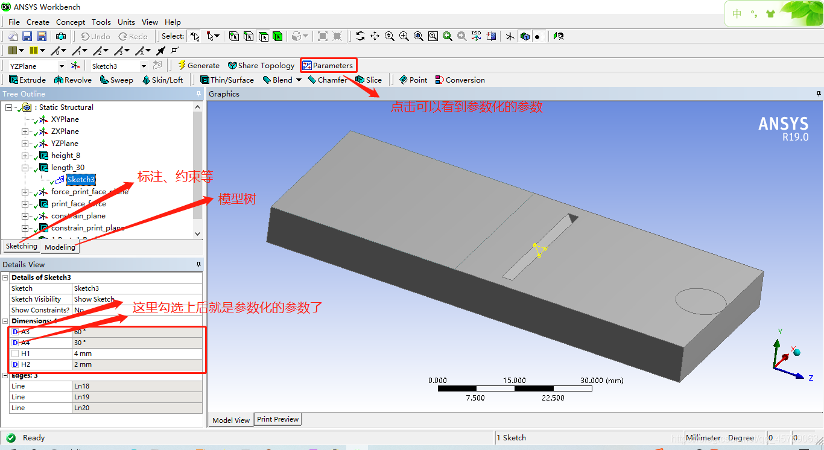This screenshot has width=824, height=450.
Task: Pin the Tree Outline panel
Action: point(198,94)
